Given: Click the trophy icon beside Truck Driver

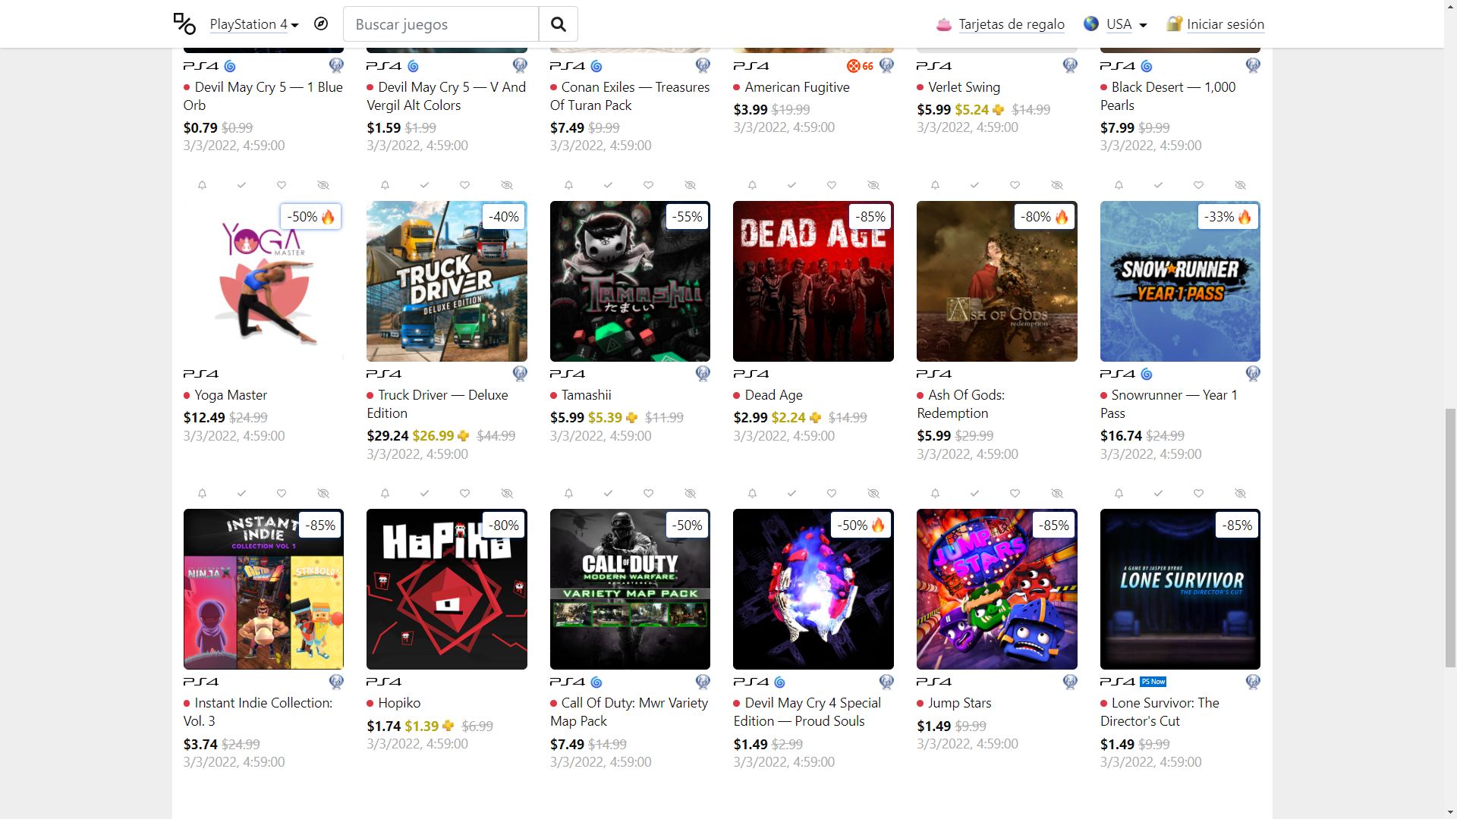Looking at the screenshot, I should pyautogui.click(x=520, y=373).
